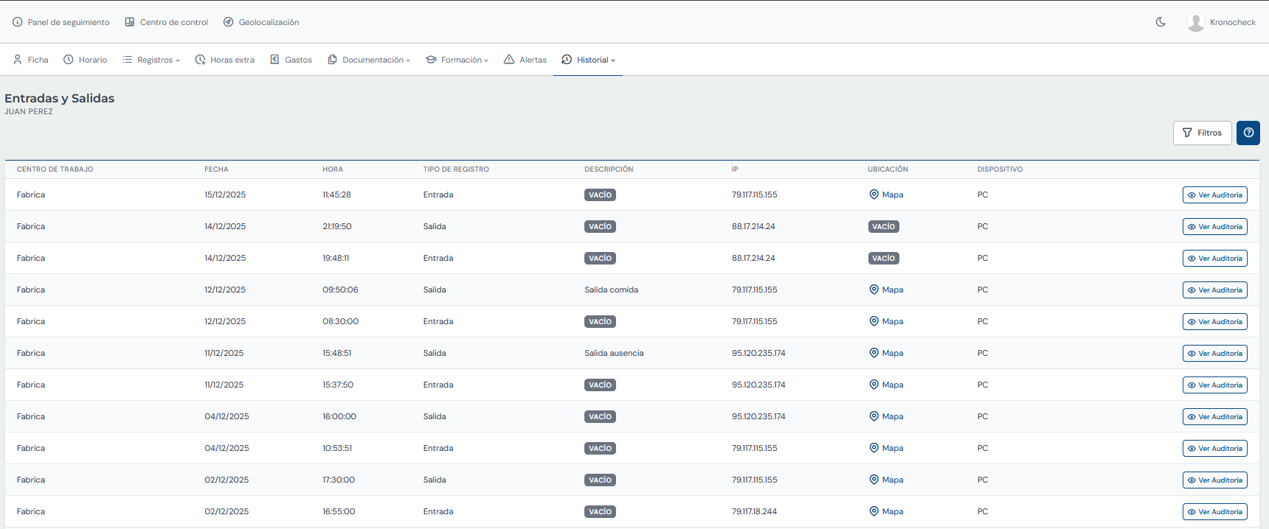
Task: Sort by the FECHA column header
Action: pos(216,169)
